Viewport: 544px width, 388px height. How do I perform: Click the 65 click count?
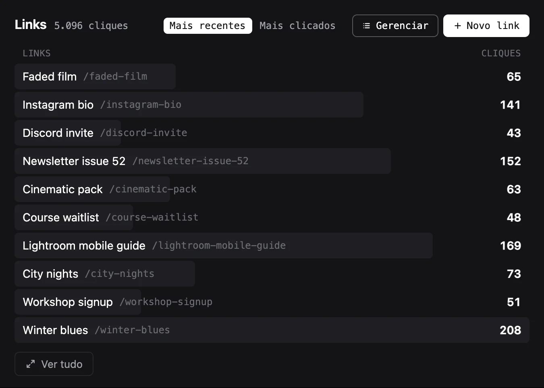click(x=514, y=76)
